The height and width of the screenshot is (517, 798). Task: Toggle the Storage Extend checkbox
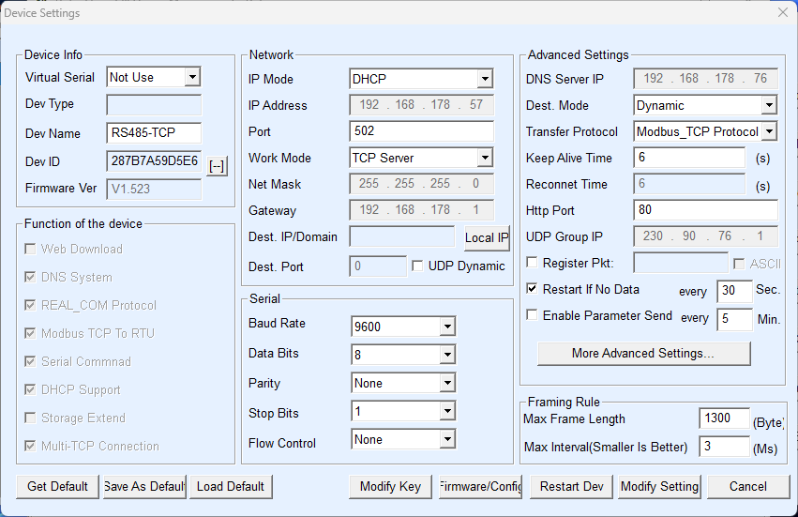pyautogui.click(x=31, y=418)
